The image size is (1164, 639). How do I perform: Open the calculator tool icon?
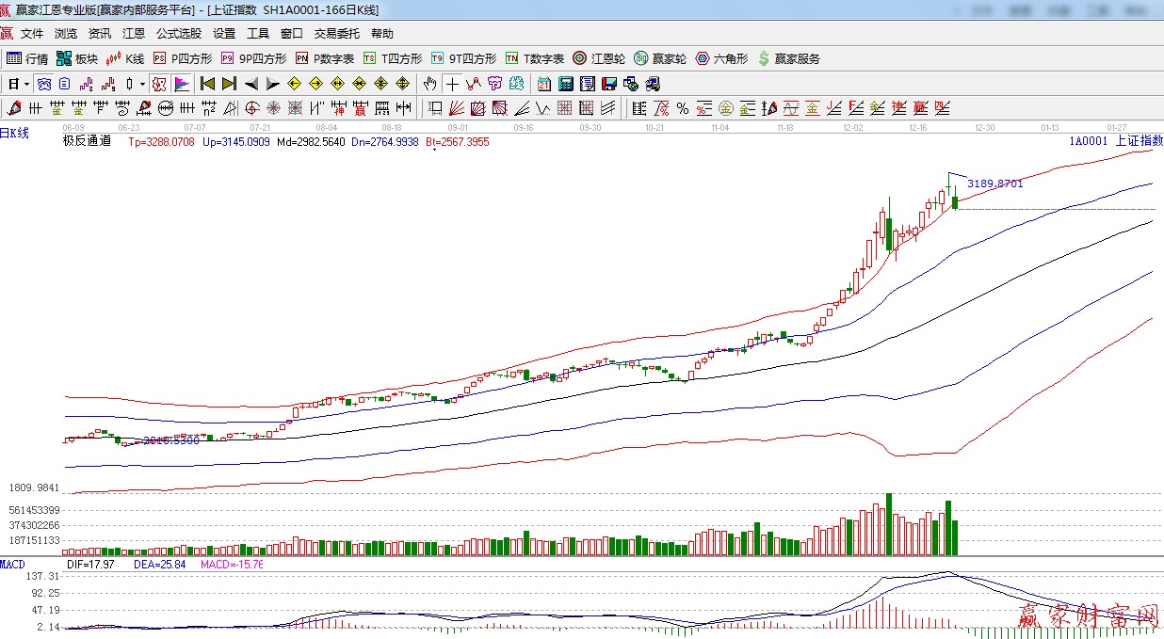pos(566,84)
